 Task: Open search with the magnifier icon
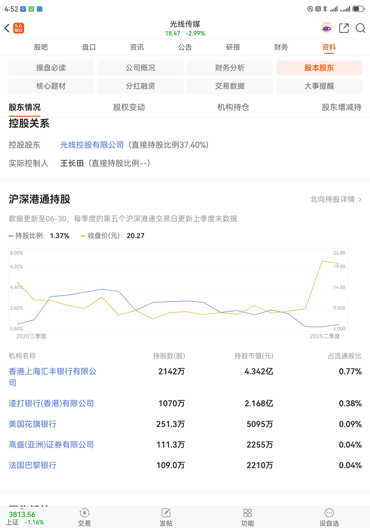[360, 28]
